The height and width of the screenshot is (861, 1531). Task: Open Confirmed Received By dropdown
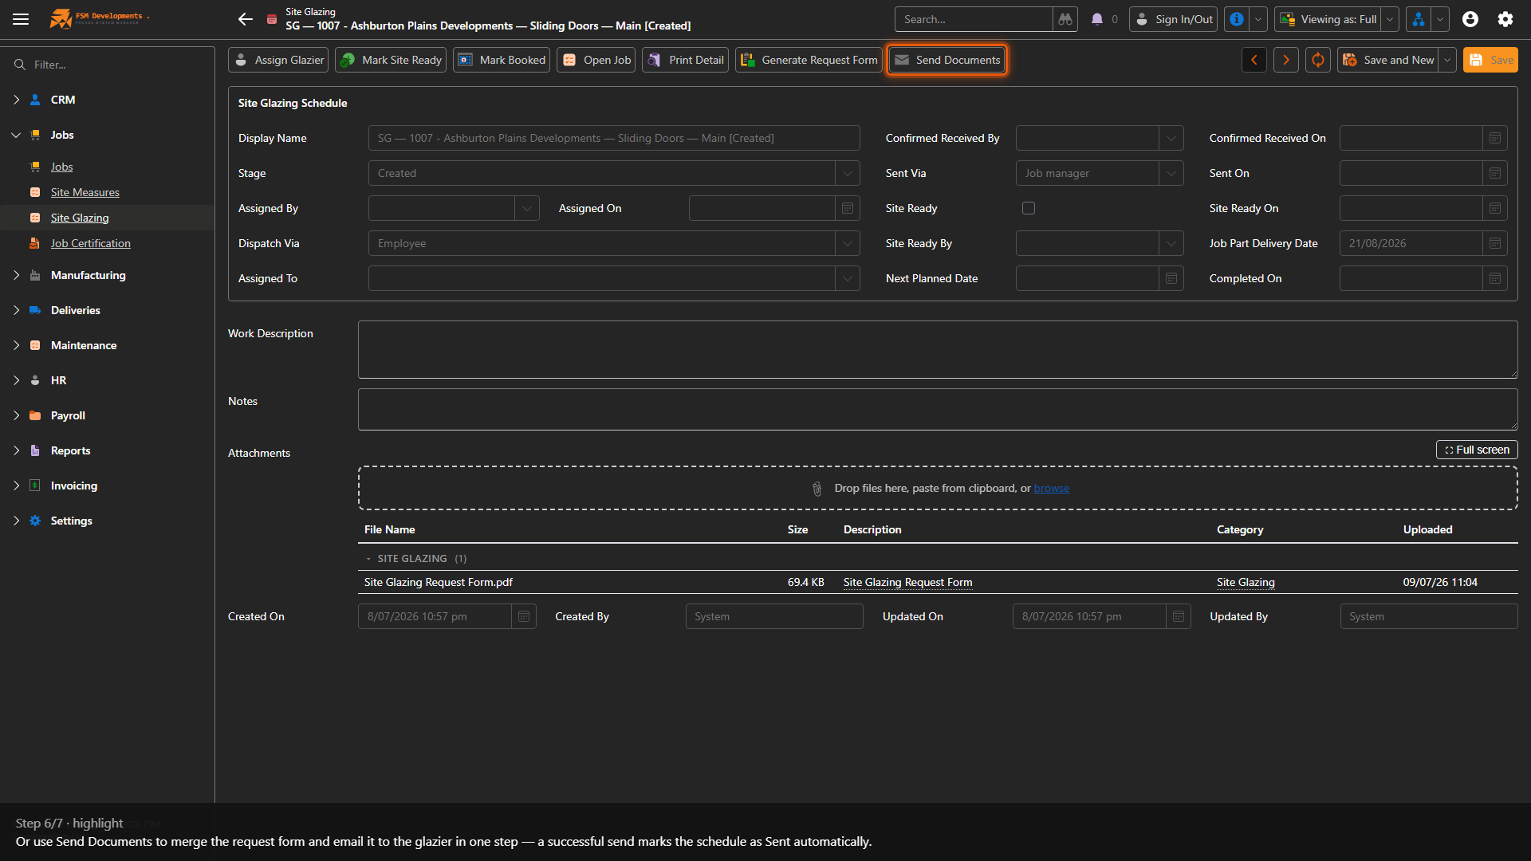1171,138
